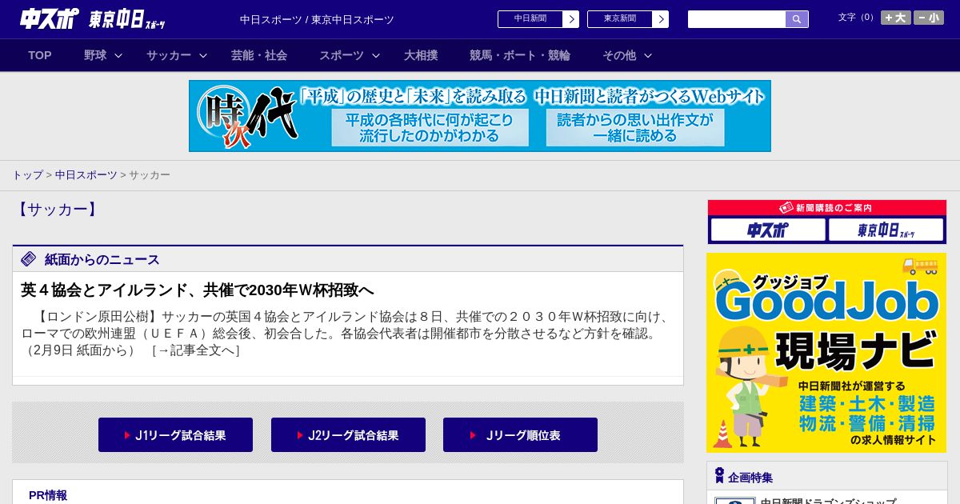The image size is (960, 504).
Task: Increase text size with +大 button
Action: (896, 18)
